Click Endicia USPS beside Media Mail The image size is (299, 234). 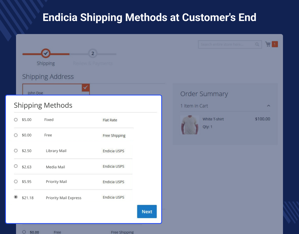(113, 166)
